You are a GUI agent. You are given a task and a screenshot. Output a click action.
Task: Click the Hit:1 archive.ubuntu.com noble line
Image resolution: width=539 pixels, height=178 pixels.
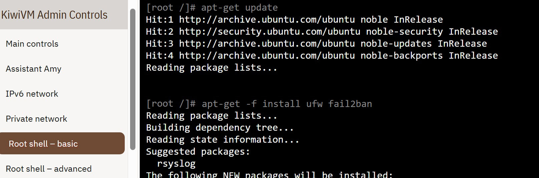(x=294, y=20)
